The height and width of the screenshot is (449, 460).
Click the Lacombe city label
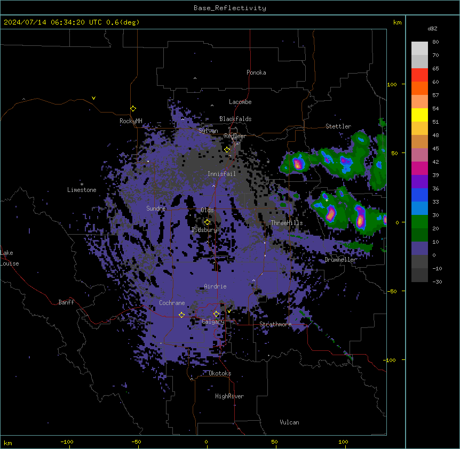pyautogui.click(x=240, y=102)
